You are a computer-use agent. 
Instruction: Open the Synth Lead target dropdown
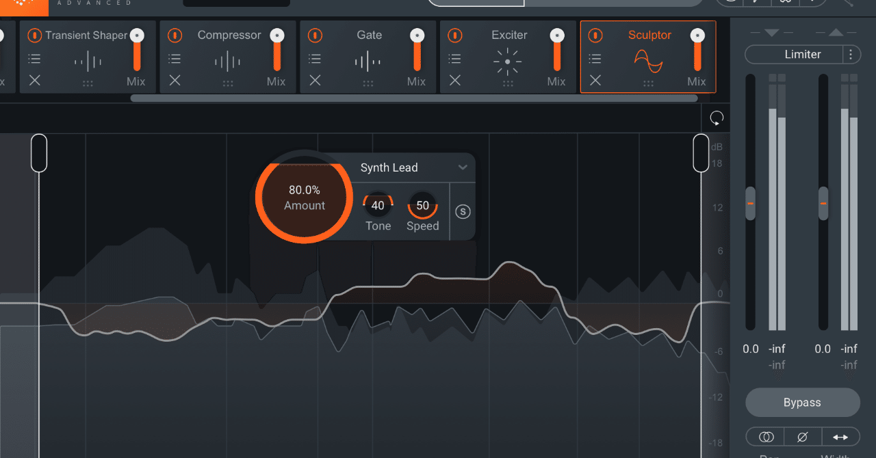(x=413, y=167)
